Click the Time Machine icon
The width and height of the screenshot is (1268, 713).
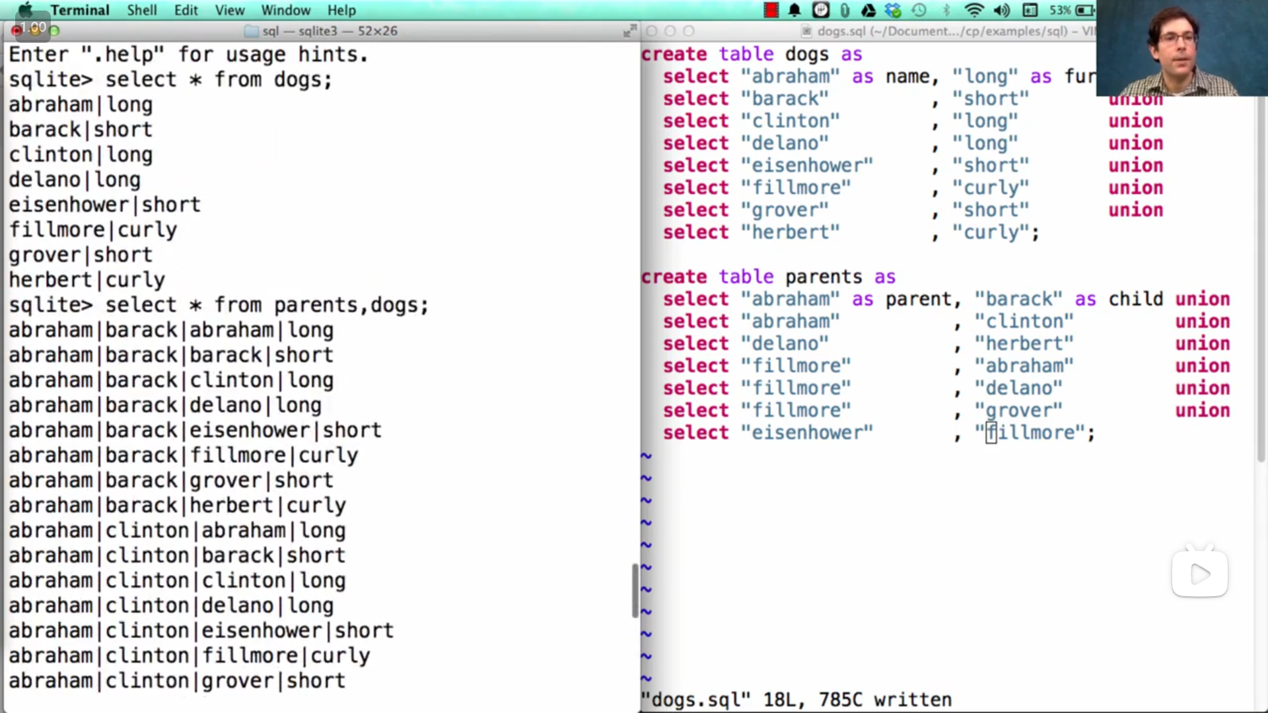tap(919, 10)
